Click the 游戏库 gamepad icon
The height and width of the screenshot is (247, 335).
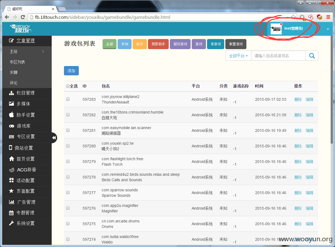click(x=11, y=126)
